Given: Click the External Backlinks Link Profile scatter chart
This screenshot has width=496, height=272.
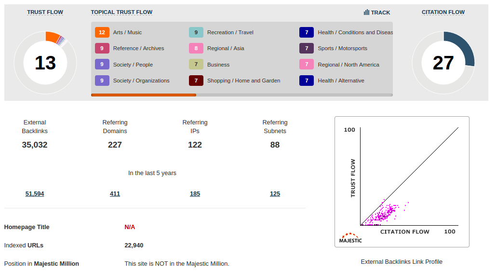Looking at the screenshot, I should point(402,181).
